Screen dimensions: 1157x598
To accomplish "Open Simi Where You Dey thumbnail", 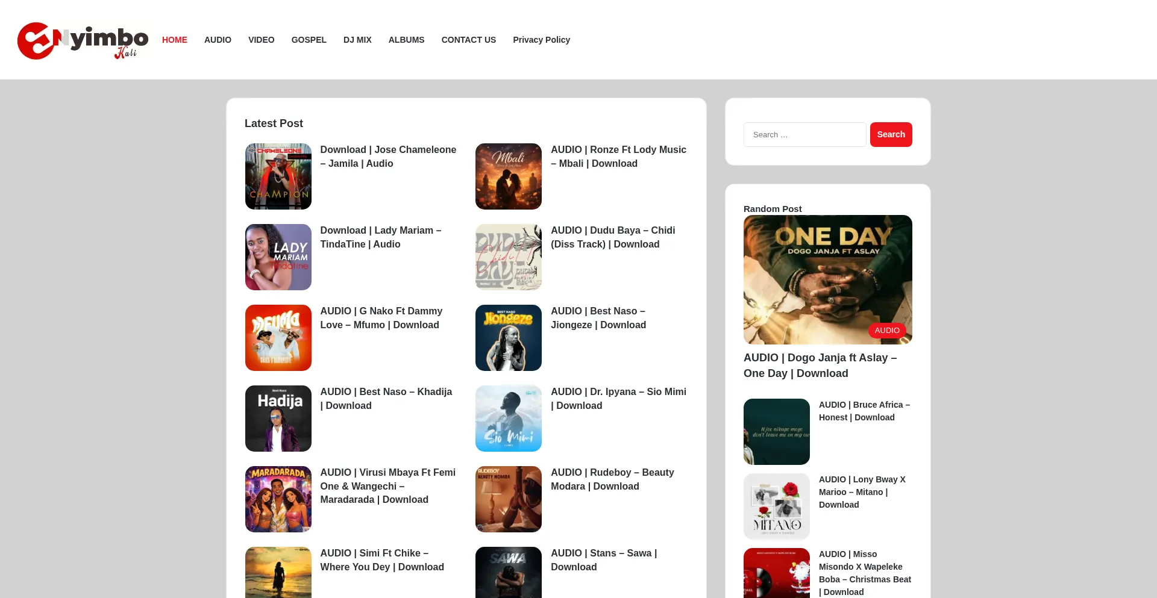I will click(x=278, y=572).
